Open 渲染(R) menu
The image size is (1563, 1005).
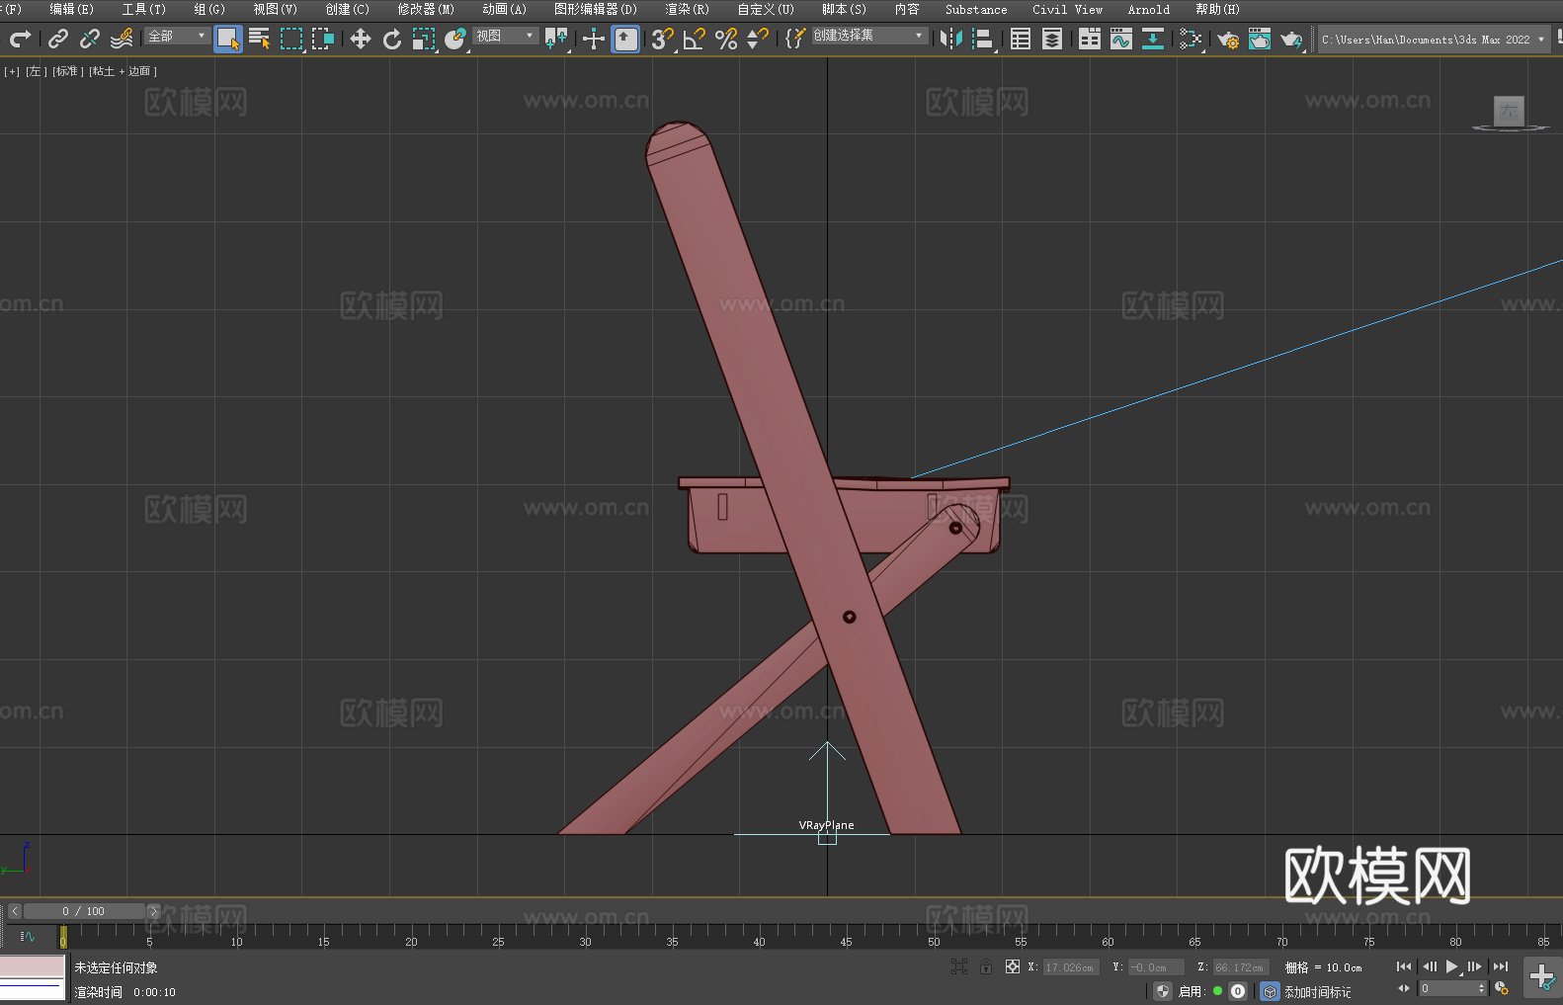pos(687,9)
